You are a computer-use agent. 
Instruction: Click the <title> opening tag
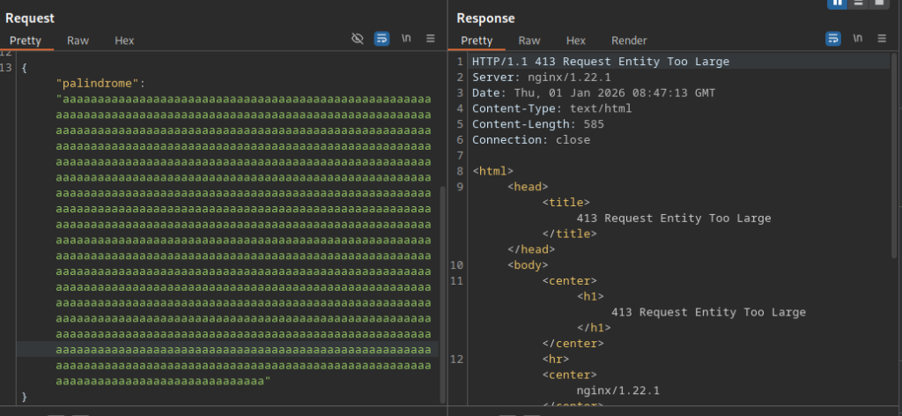coord(566,203)
